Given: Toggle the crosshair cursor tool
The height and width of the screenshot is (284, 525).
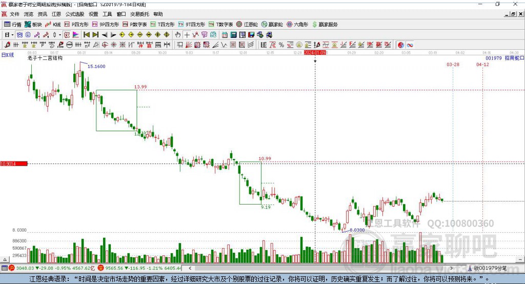Looking at the screenshot, I should point(187,35).
